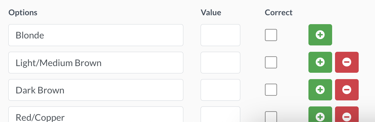Remove the Dark Brown option

click(x=347, y=90)
